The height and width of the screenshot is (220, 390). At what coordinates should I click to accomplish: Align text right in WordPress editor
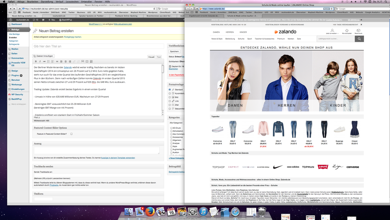click(70, 61)
